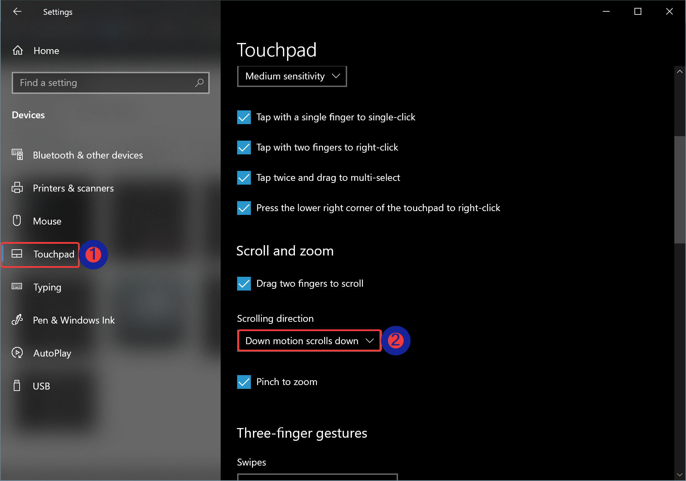Toggle 'Tap with a single finger to single-click'
This screenshot has width=686, height=481.
point(244,117)
